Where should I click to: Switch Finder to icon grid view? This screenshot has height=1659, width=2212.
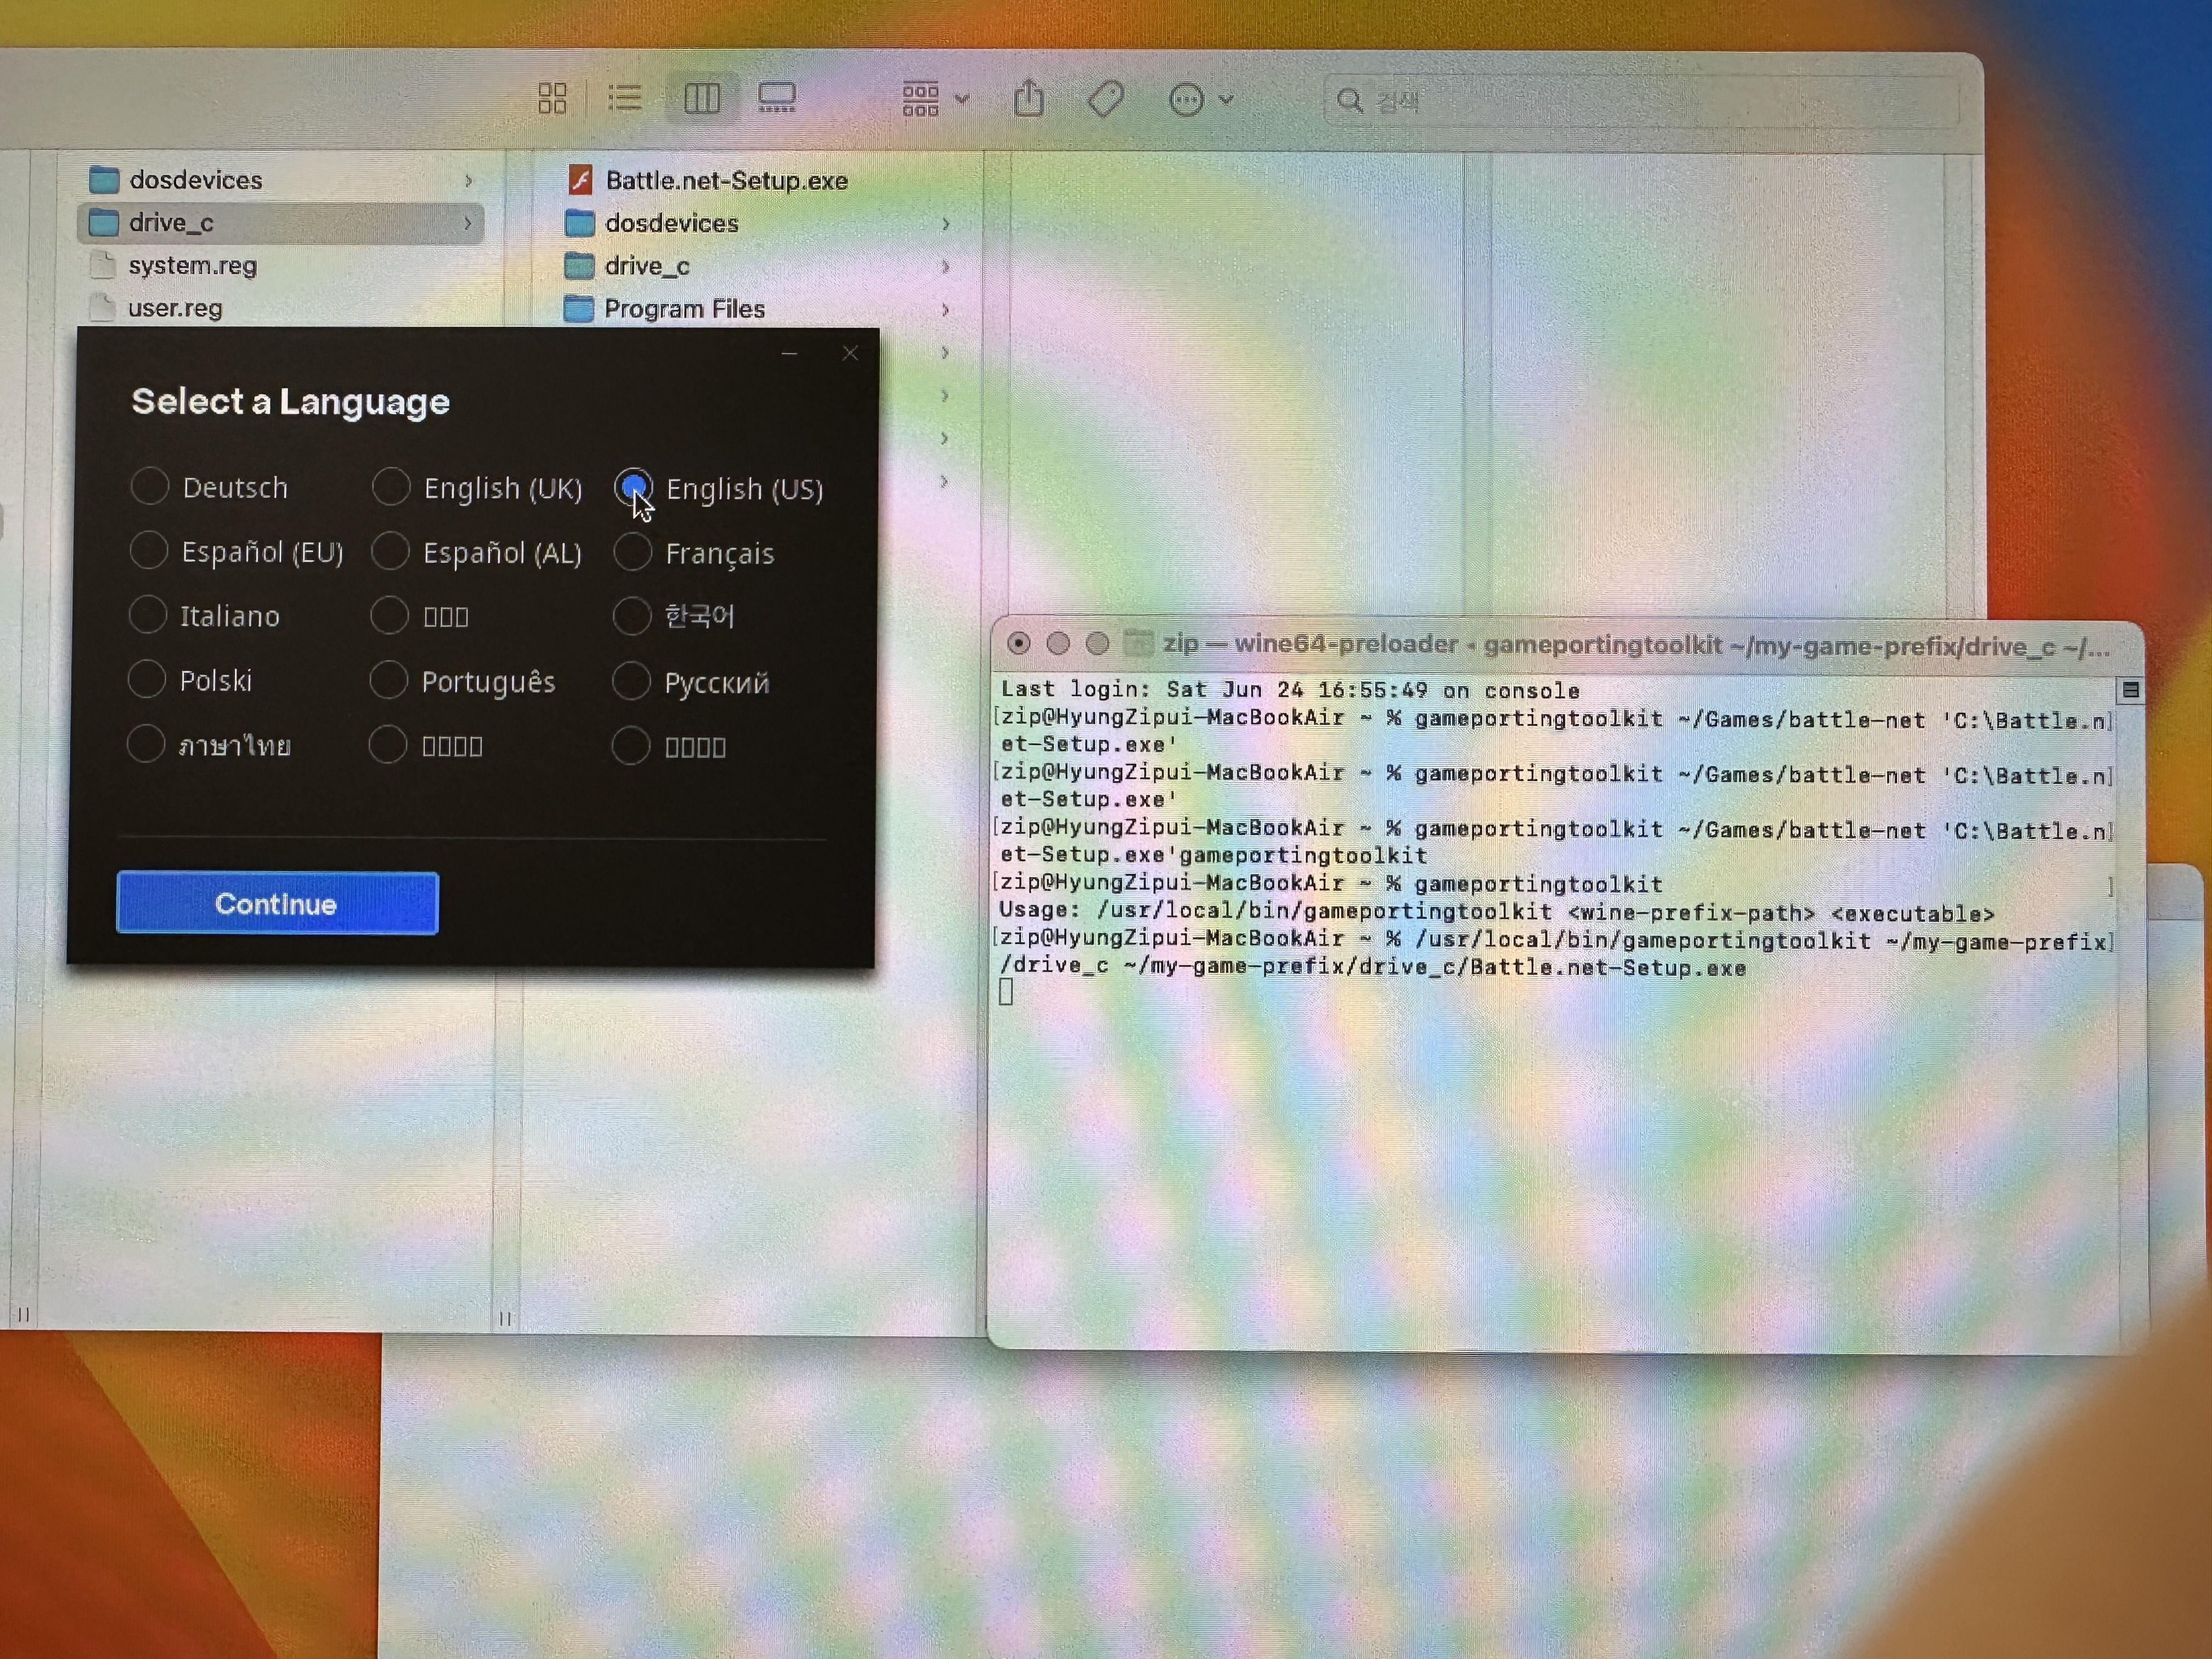552,98
